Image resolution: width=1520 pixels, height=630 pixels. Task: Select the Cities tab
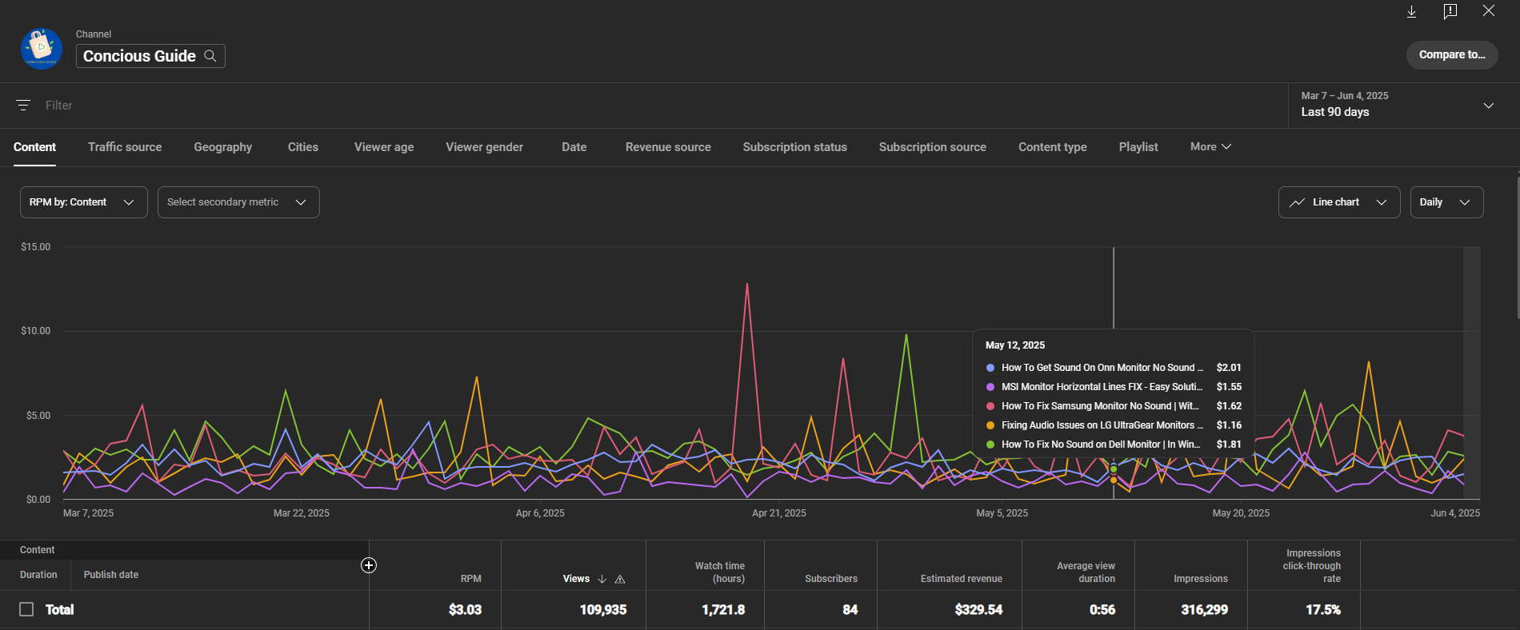point(303,147)
